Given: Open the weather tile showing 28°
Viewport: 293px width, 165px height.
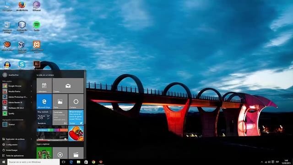Looking at the screenshot, I should [44, 117].
